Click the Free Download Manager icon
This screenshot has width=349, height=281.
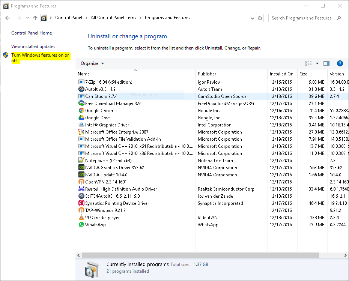81,103
